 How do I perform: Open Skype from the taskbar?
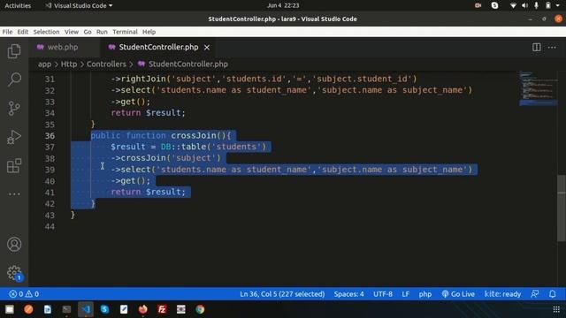point(104,309)
